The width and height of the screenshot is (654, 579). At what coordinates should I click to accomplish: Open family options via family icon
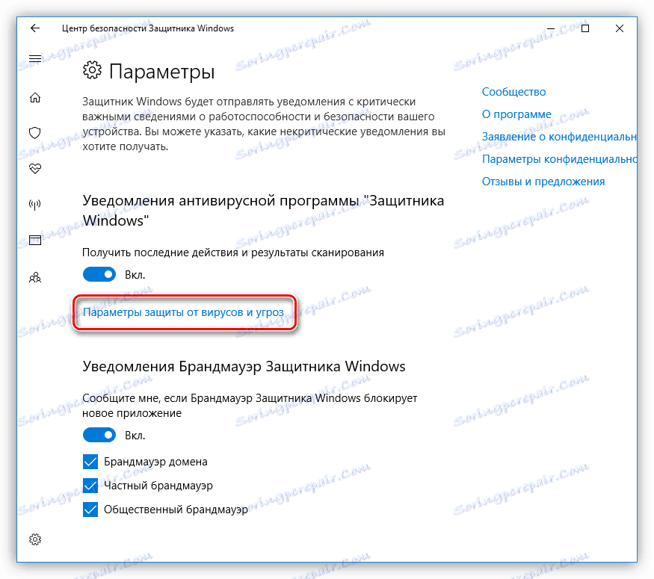tap(34, 277)
